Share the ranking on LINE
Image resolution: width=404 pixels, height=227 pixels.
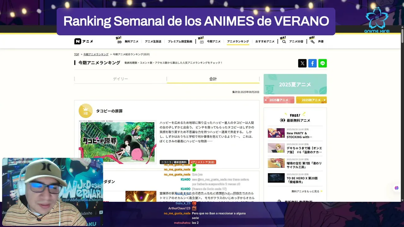pyautogui.click(x=323, y=63)
